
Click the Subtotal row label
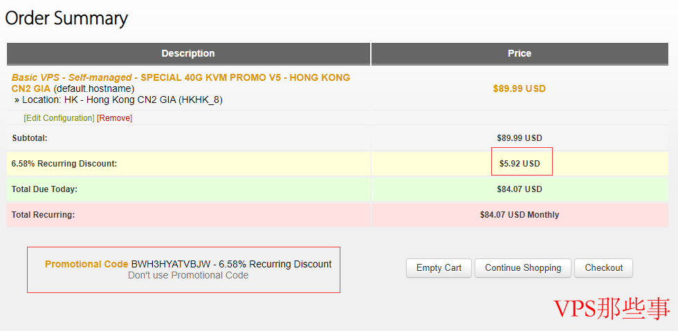pos(30,138)
